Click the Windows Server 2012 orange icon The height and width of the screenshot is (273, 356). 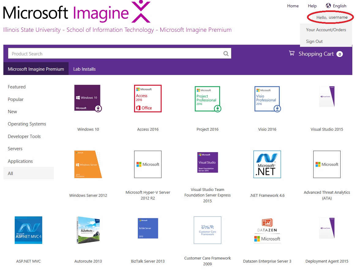pos(88,164)
